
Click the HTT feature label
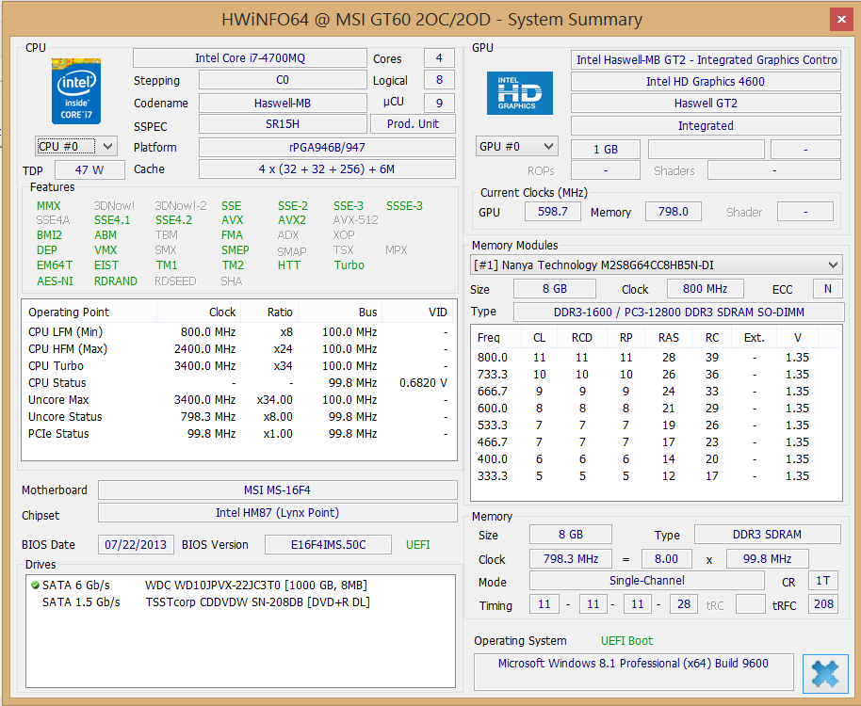pos(289,265)
